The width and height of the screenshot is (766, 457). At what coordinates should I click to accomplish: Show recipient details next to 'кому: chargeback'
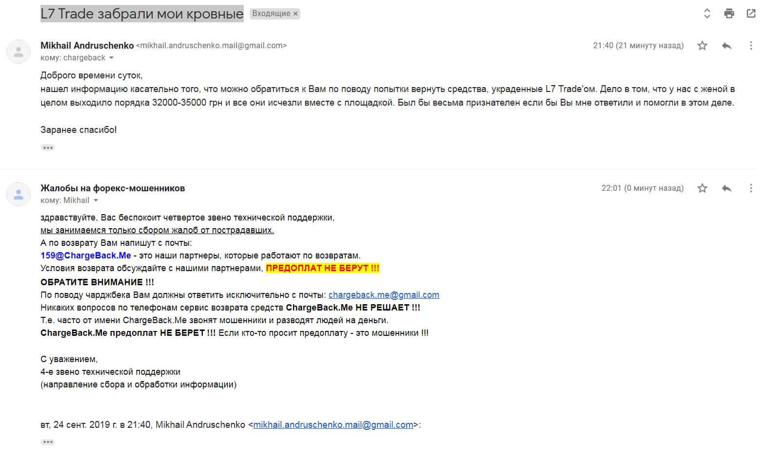pos(111,58)
